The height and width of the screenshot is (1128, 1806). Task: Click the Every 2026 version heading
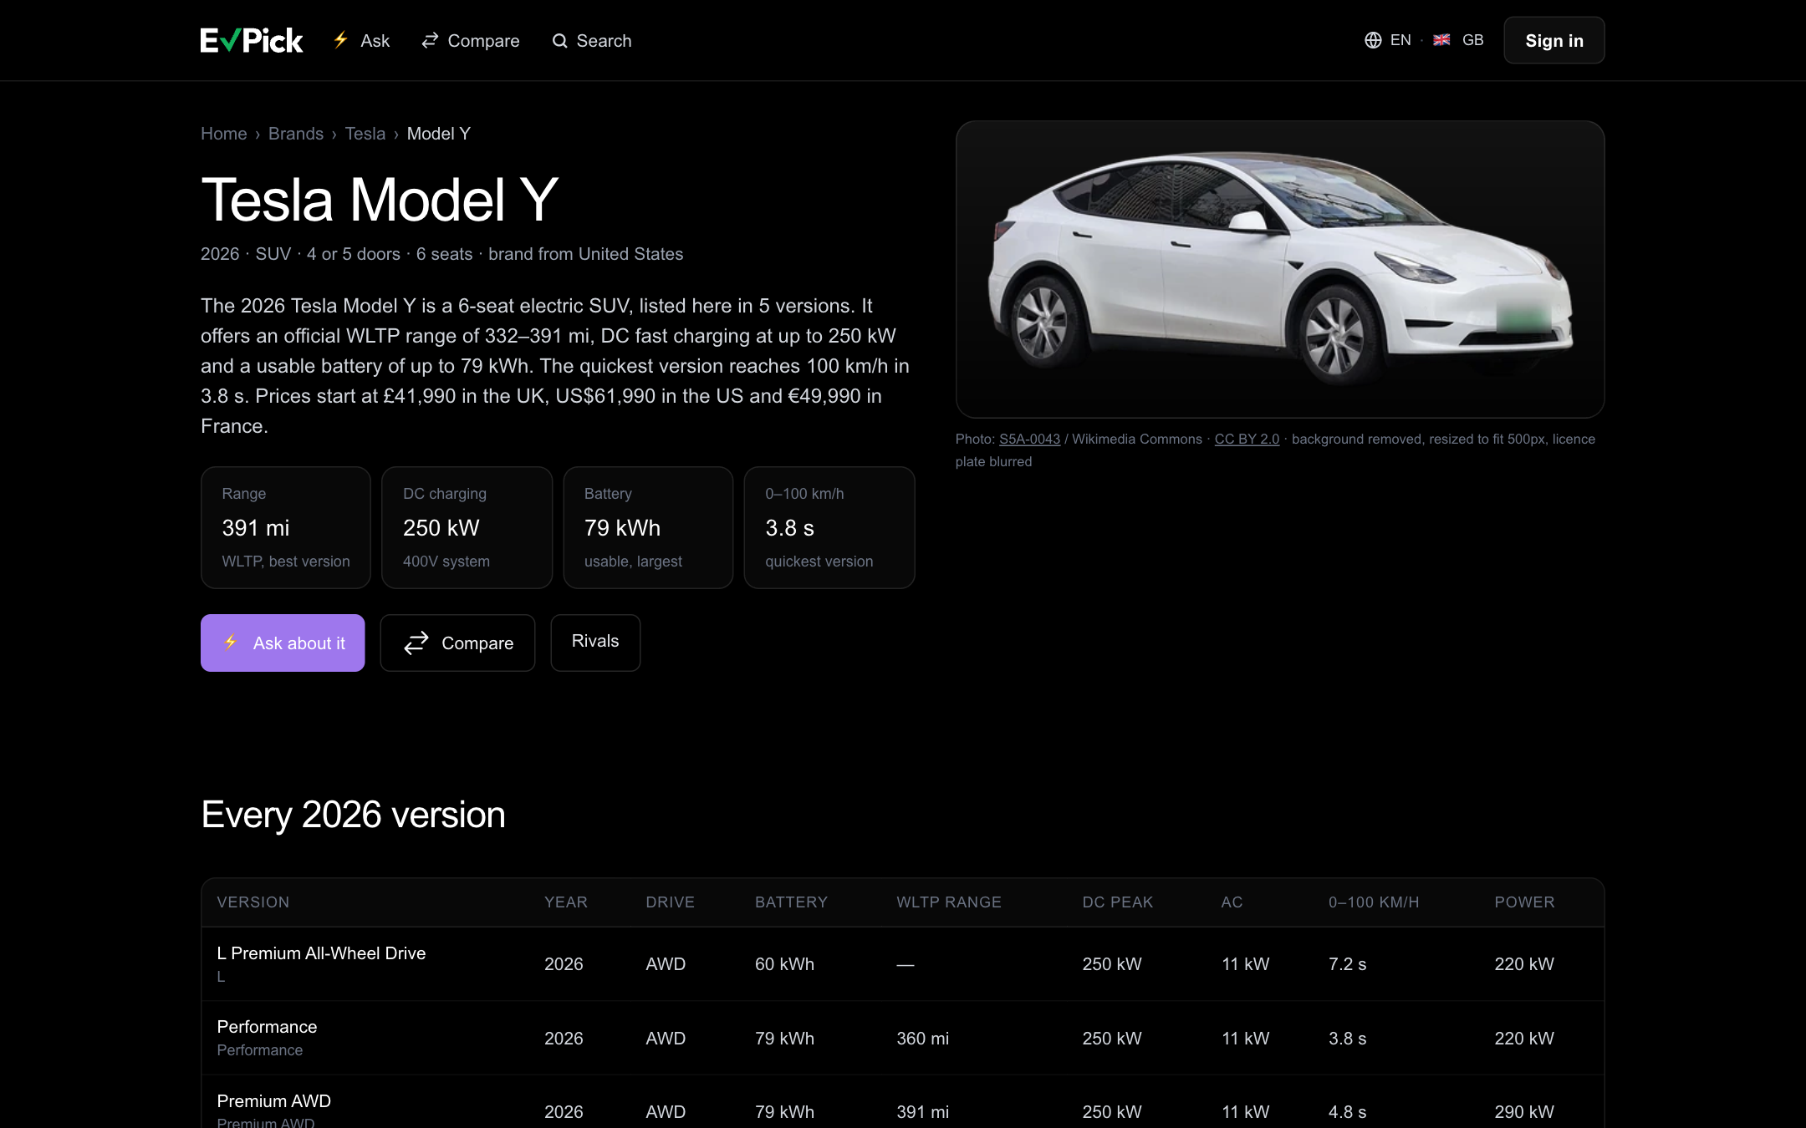(353, 815)
